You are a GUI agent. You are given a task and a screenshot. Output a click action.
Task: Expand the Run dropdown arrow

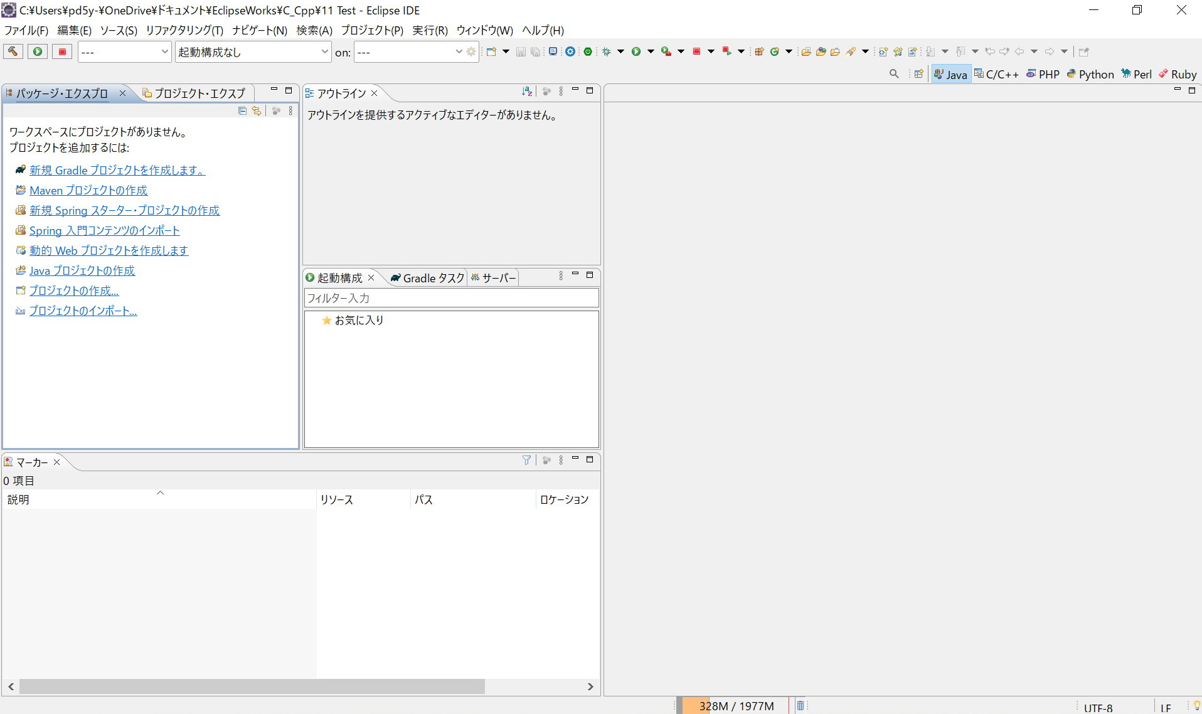tap(651, 51)
